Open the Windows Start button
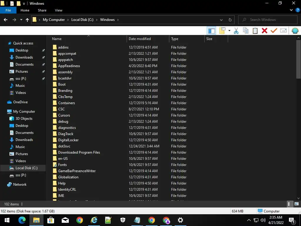 pyautogui.click(x=7, y=220)
